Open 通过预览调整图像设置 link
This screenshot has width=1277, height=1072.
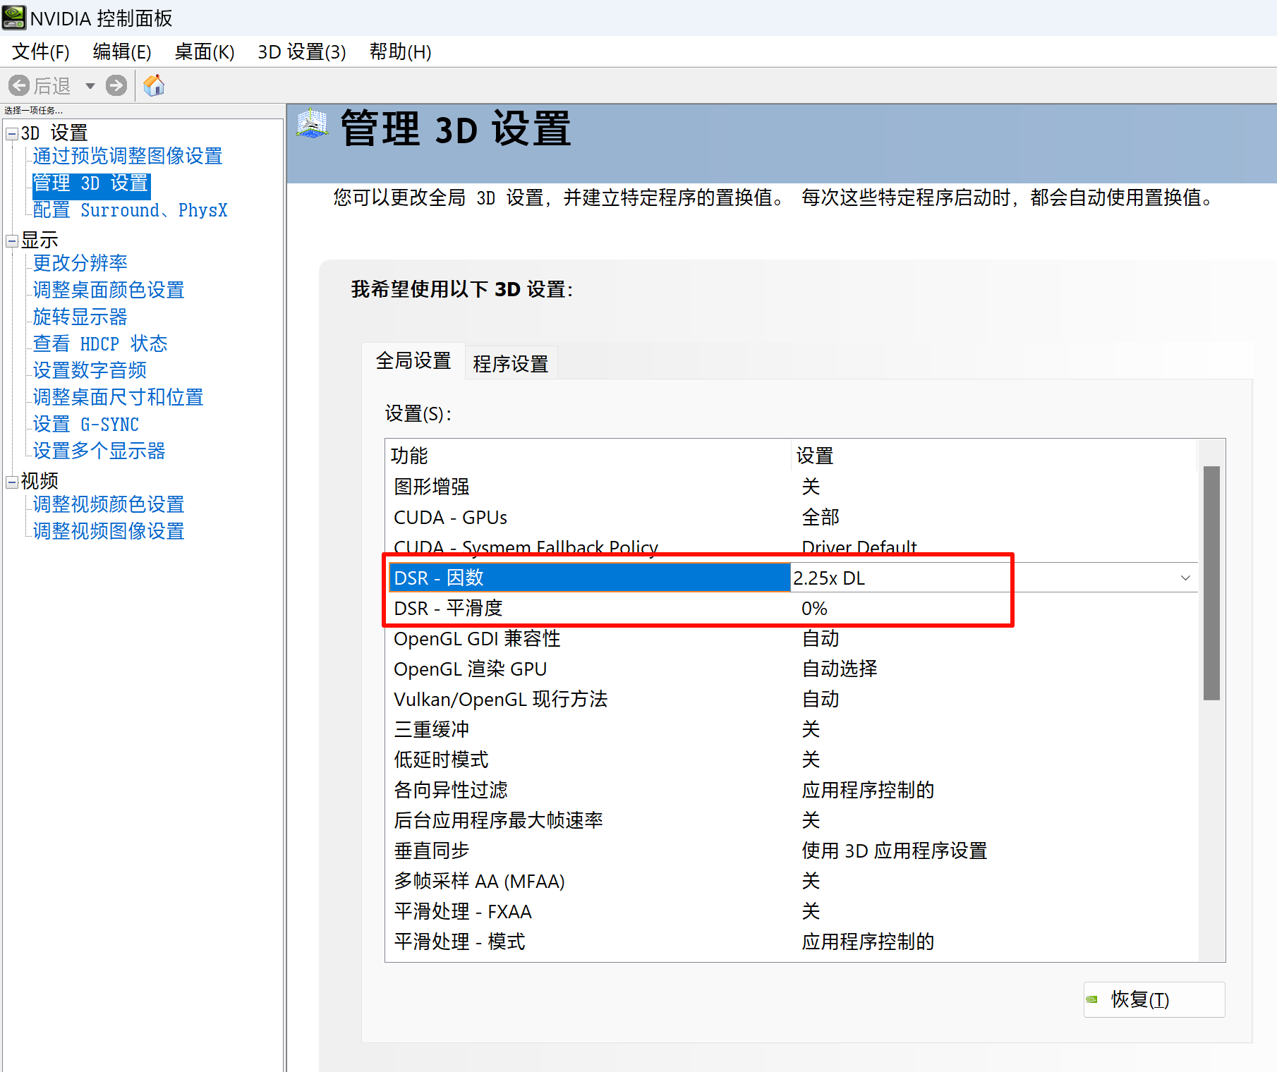(128, 156)
